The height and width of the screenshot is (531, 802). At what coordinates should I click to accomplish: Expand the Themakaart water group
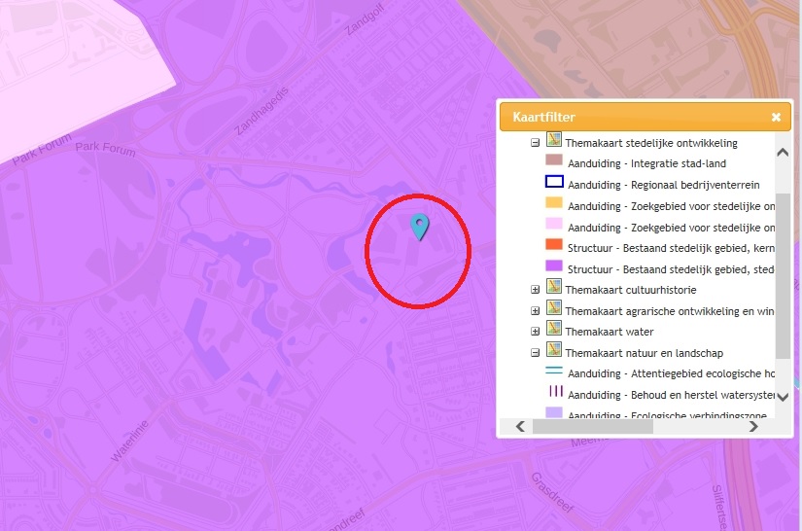pyautogui.click(x=535, y=332)
